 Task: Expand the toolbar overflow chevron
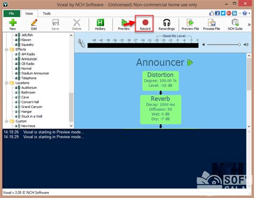[x=249, y=25]
